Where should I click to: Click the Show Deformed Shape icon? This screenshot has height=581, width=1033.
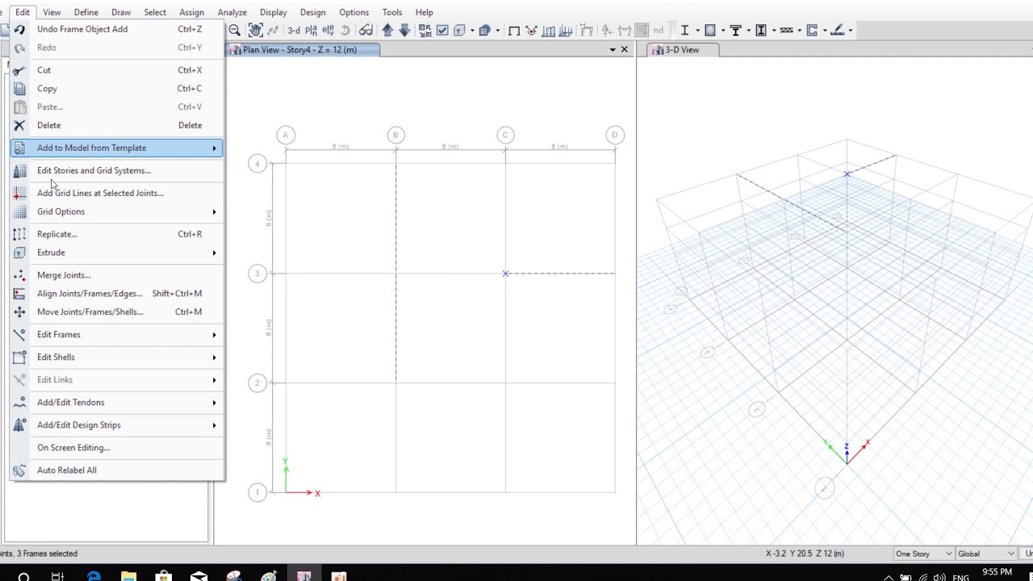coord(532,30)
